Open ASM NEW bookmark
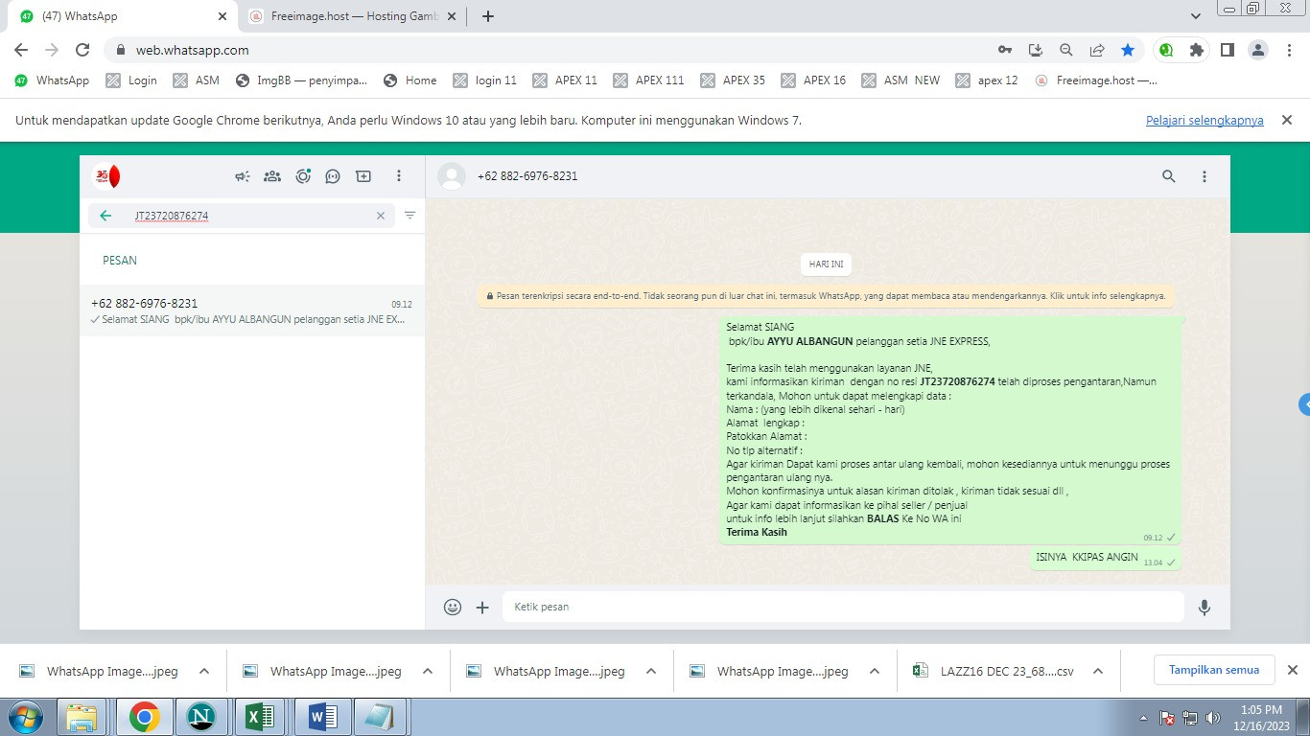This screenshot has height=736, width=1310. tap(901, 80)
